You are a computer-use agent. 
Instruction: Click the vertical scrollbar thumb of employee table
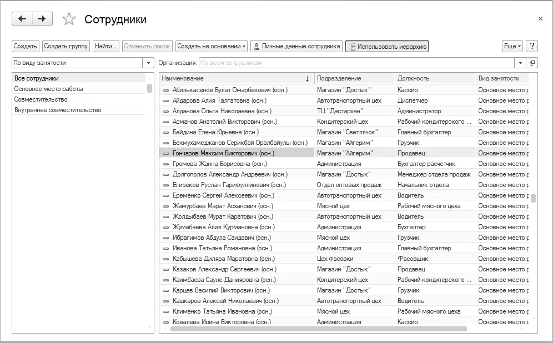(x=533, y=198)
